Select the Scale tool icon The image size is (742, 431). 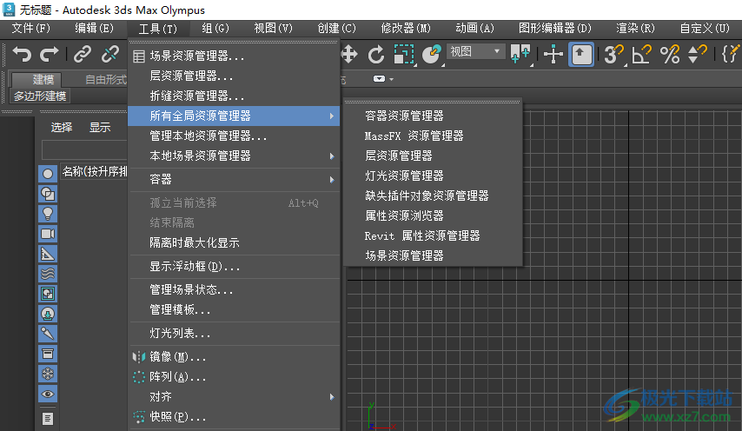tap(404, 55)
